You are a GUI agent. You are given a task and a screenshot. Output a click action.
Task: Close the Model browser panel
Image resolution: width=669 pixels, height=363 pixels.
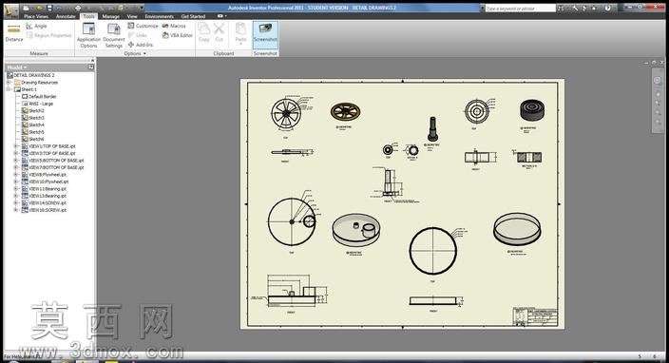pos(92,61)
